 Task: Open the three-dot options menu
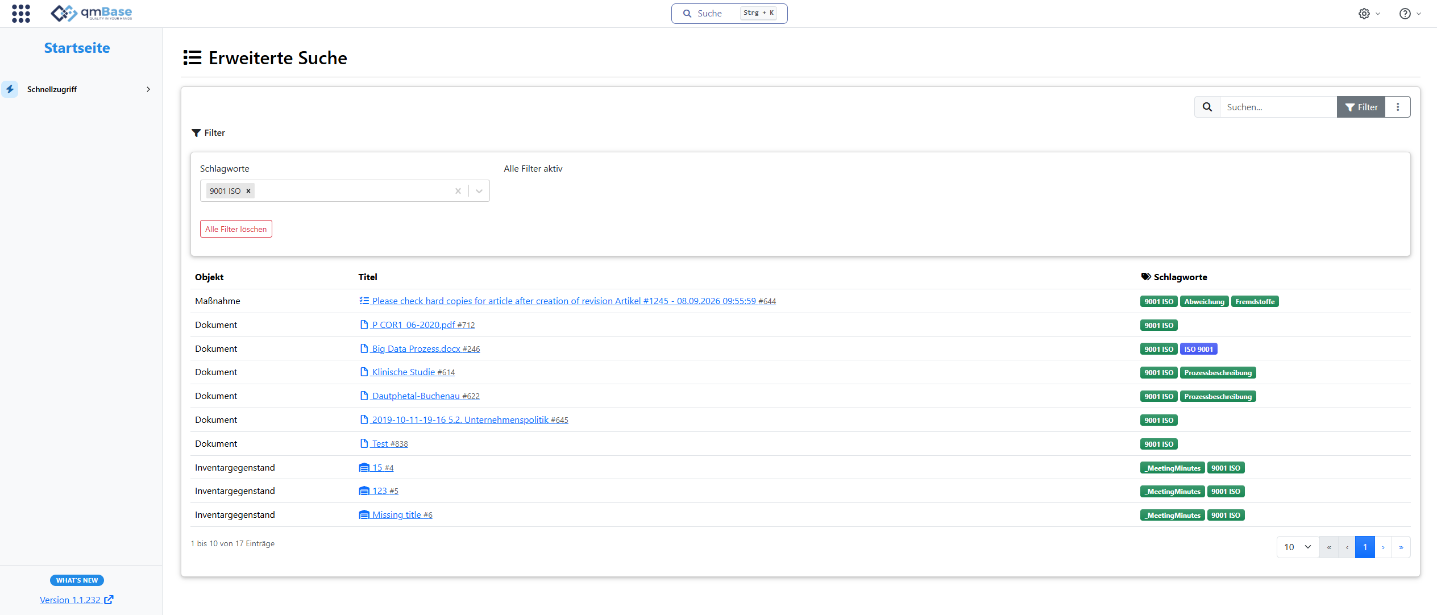point(1398,107)
